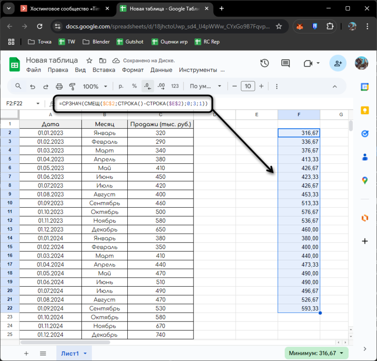Open the font dropdown По ум...
Image resolution: width=377 pixels, height=361 pixels.
tap(206, 86)
